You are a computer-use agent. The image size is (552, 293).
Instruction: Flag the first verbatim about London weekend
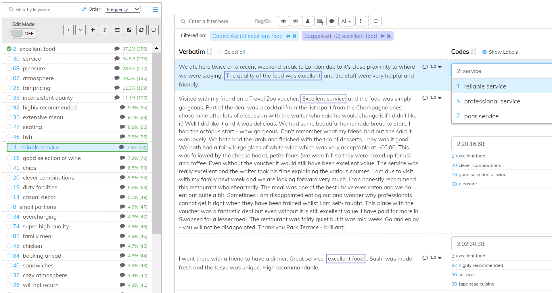(x=433, y=67)
